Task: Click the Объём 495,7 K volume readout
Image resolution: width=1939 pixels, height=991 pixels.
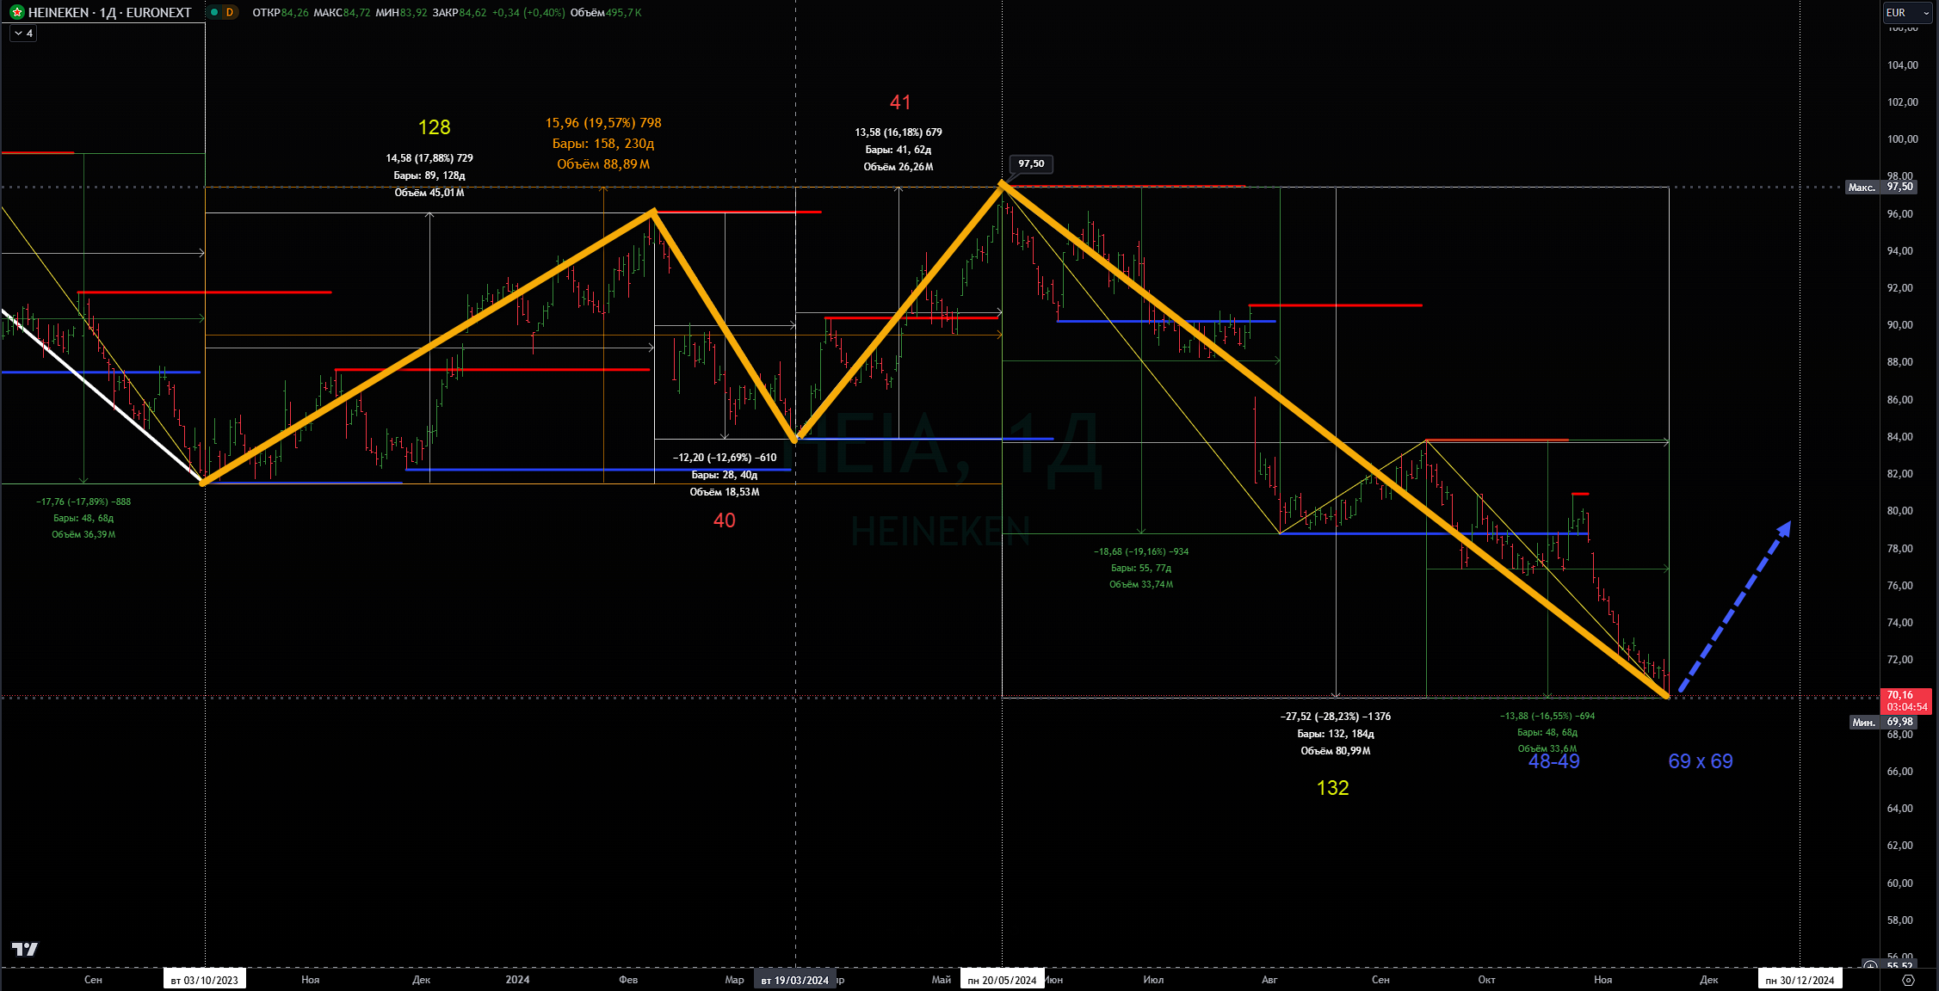Action: point(606,12)
